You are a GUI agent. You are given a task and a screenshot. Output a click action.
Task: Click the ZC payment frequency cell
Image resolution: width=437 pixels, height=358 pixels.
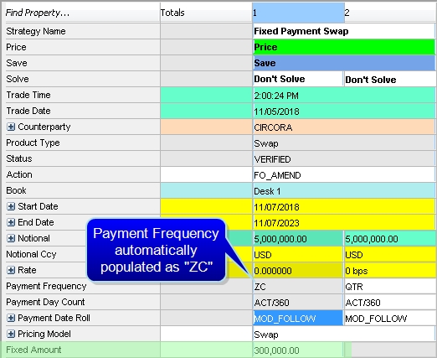298,287
